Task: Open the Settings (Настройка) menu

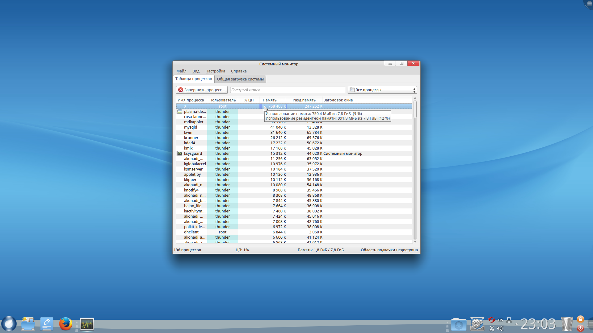Action: (x=215, y=71)
